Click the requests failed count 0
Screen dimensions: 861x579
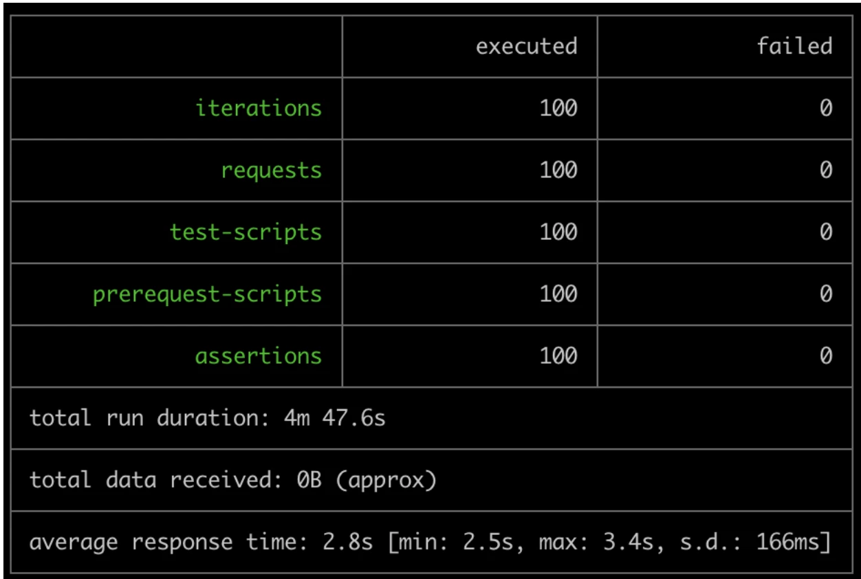[826, 170]
